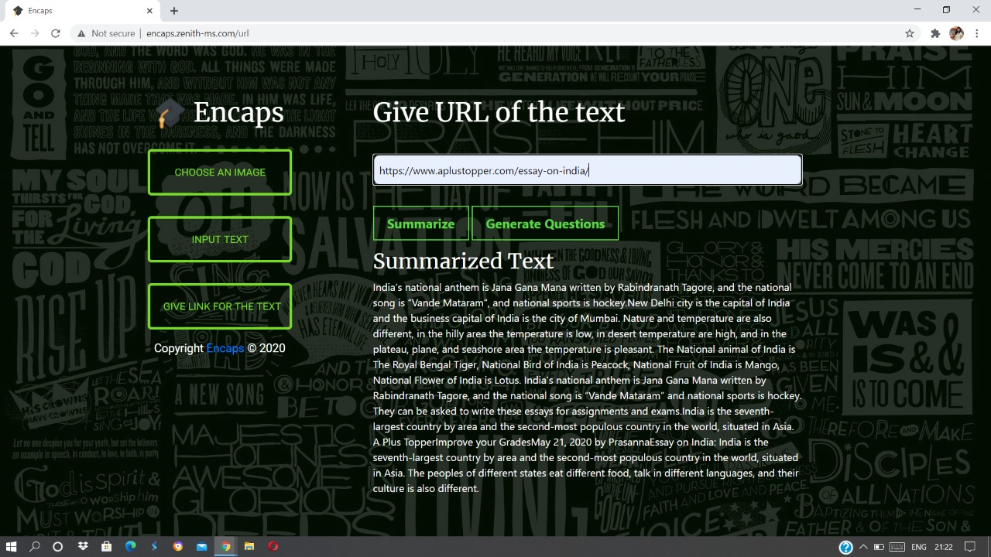
Task: Open the red Opera taskbar icon
Action: [x=273, y=546]
